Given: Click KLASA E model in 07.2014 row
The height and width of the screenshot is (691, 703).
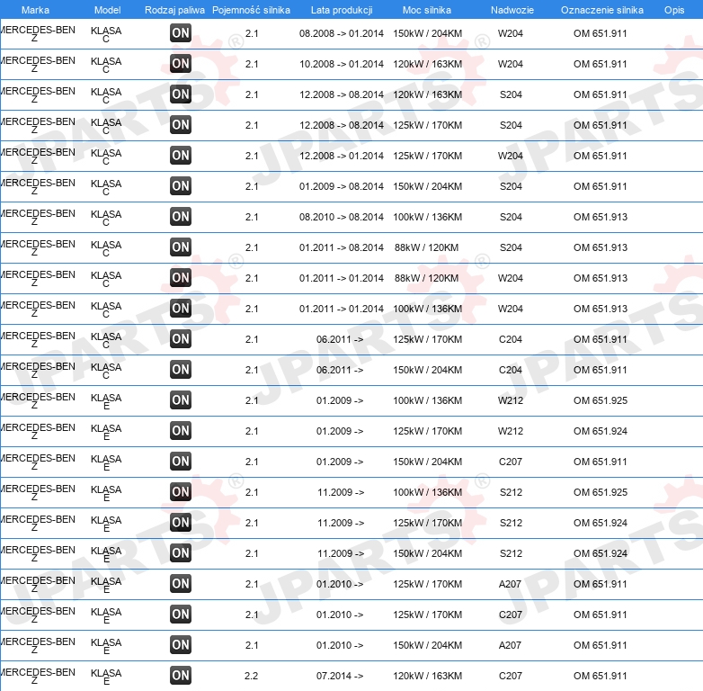Looking at the screenshot, I should coord(106,677).
